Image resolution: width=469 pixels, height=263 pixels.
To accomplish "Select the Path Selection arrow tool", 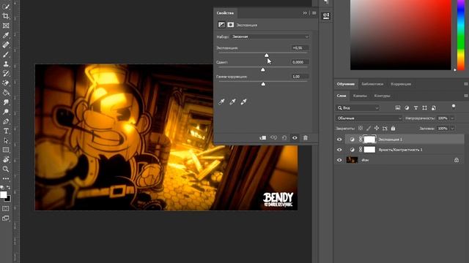I will (x=6, y=140).
